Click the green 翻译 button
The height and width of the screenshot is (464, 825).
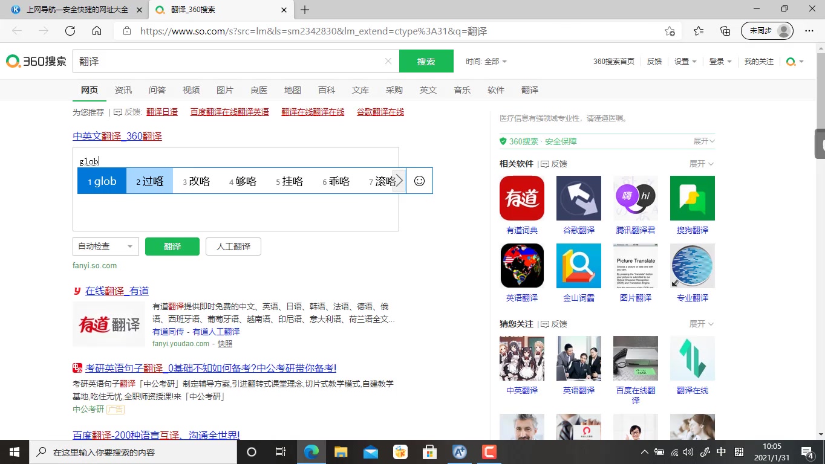pos(172,246)
